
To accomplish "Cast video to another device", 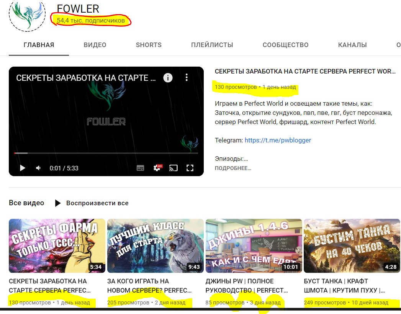I will [173, 168].
